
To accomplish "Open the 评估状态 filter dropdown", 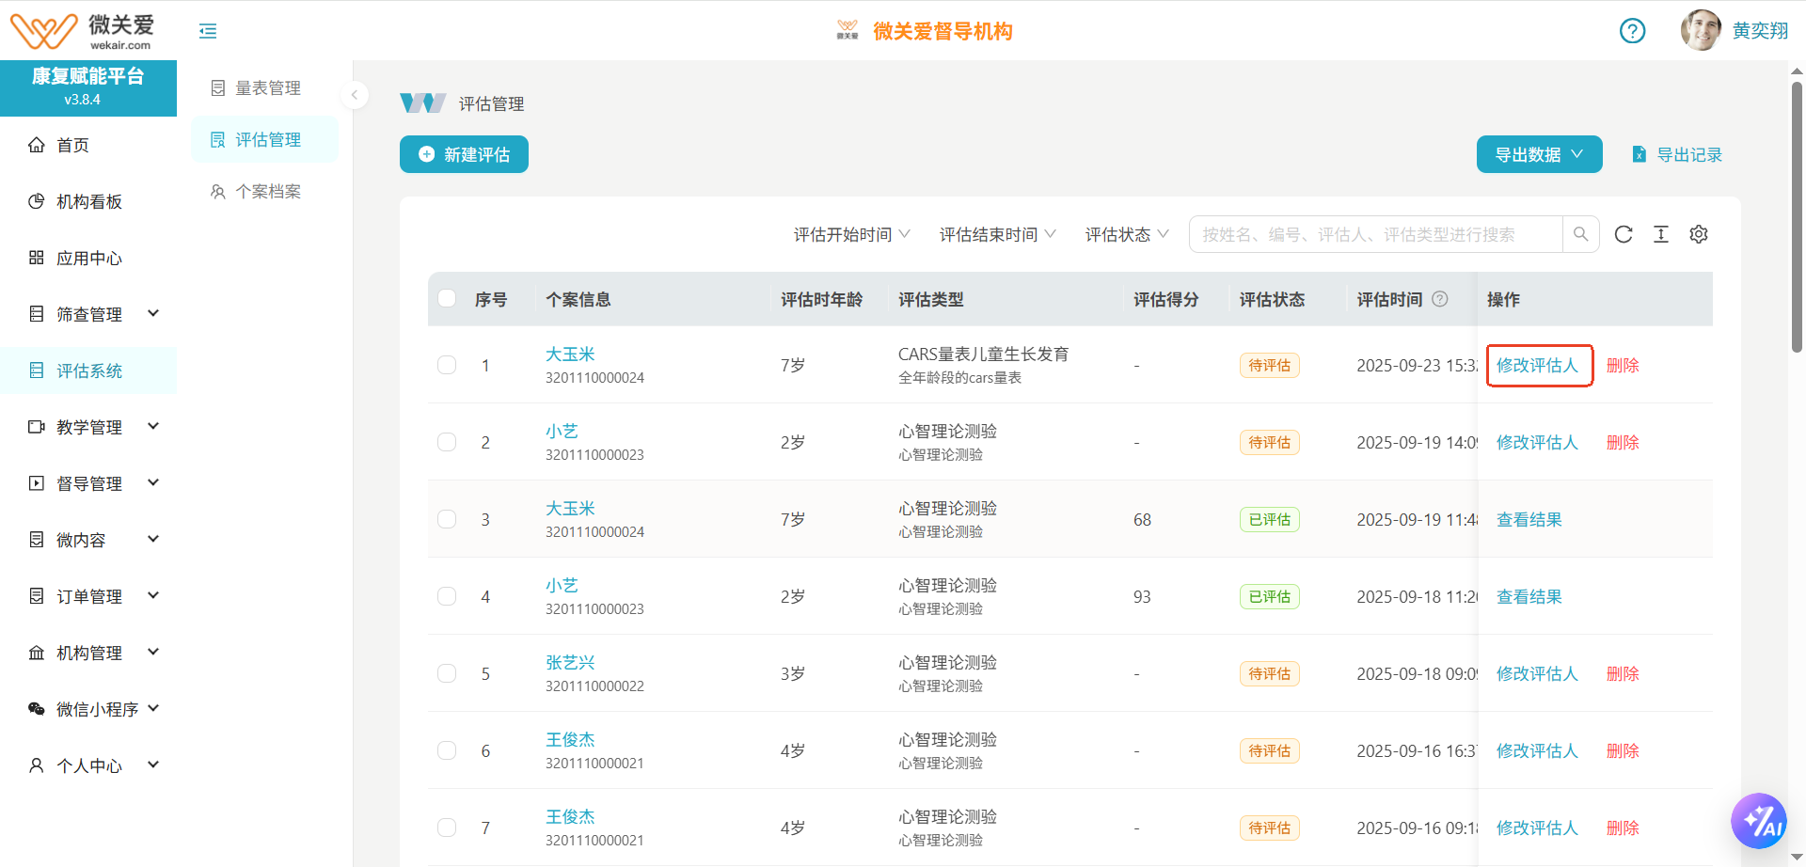I will click(1126, 234).
